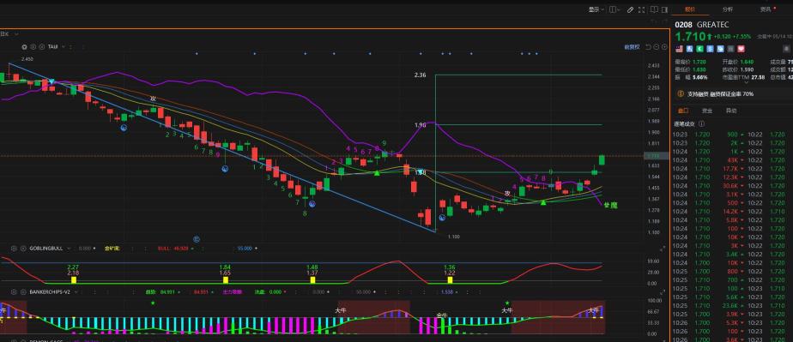
Task: Click the current price 1.710
Action: click(690, 36)
